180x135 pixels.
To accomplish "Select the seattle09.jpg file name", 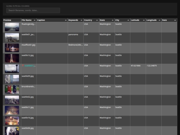I will click(x=28, y=76).
